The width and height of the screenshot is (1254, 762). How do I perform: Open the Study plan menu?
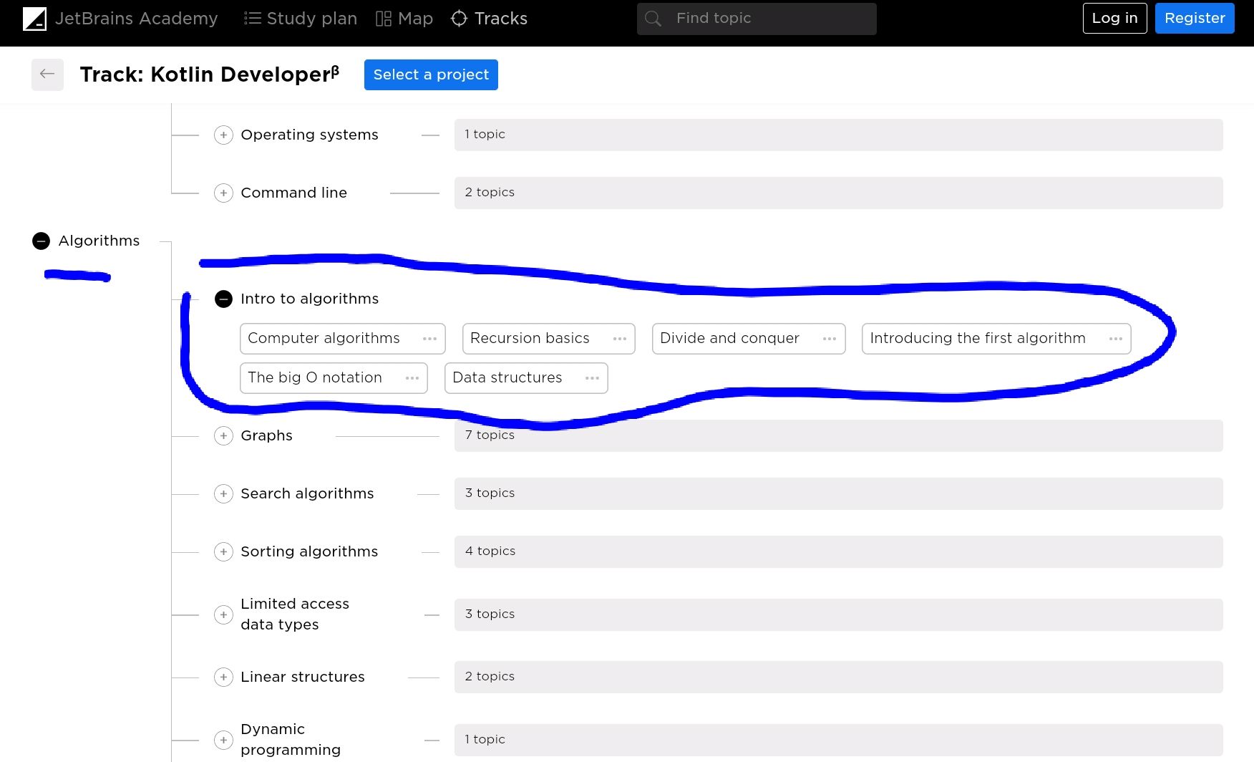click(x=301, y=19)
